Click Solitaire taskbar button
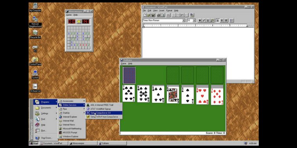 click(112, 143)
